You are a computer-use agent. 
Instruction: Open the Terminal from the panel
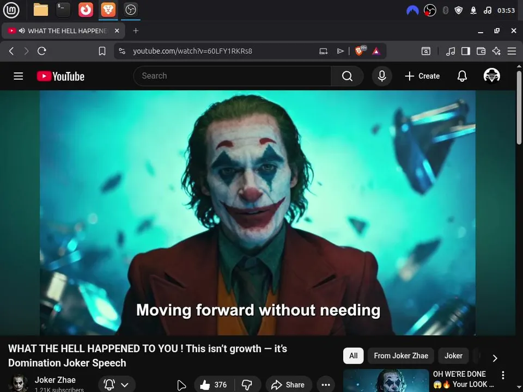pyautogui.click(x=63, y=10)
